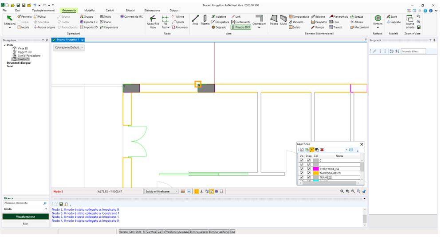The width and height of the screenshot is (441, 239).
Task: Select the Solaio slab tool
Action: [x=295, y=27]
